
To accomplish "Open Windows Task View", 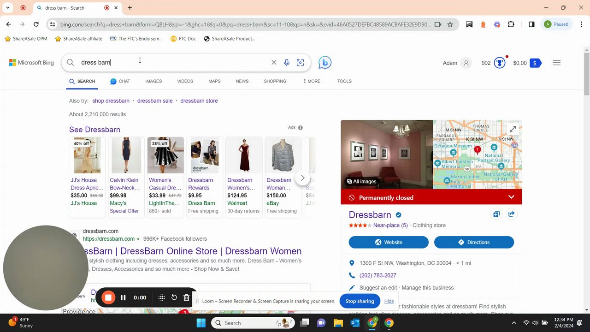I will tap(305, 323).
